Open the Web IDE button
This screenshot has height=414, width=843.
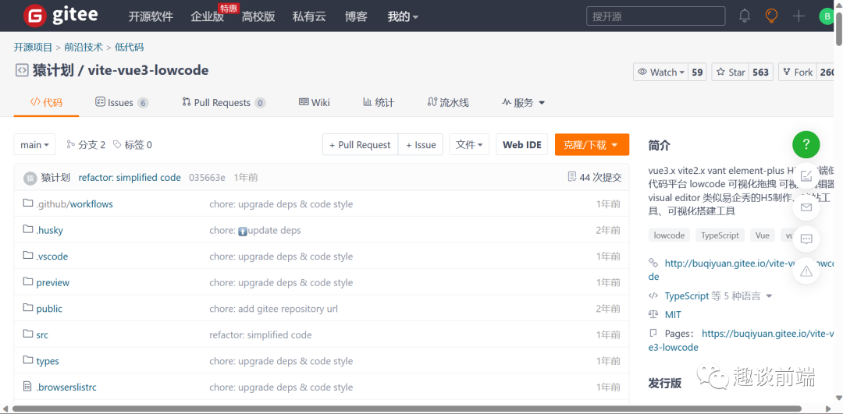point(522,144)
